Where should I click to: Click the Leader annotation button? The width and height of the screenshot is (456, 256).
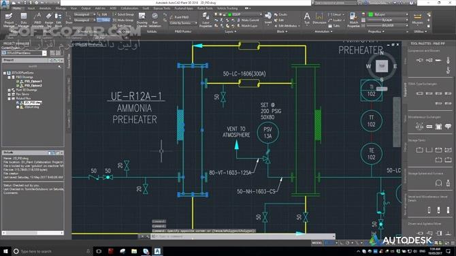coord(336,20)
